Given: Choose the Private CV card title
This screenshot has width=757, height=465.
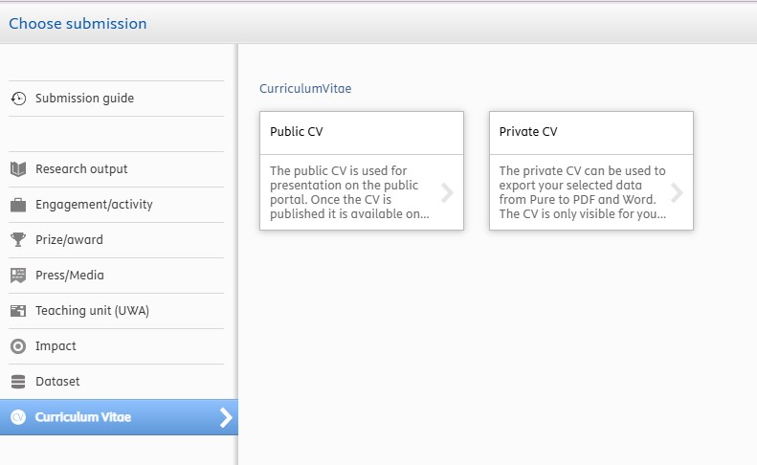Looking at the screenshot, I should (x=528, y=132).
